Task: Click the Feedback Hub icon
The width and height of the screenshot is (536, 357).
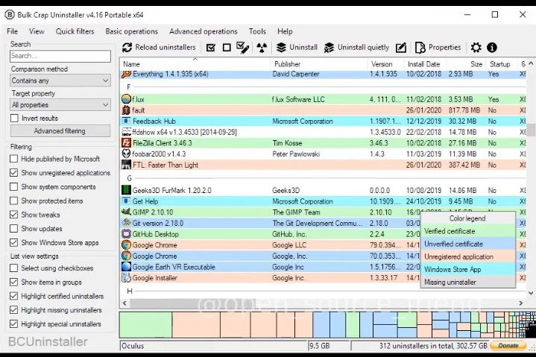Action: point(126,121)
